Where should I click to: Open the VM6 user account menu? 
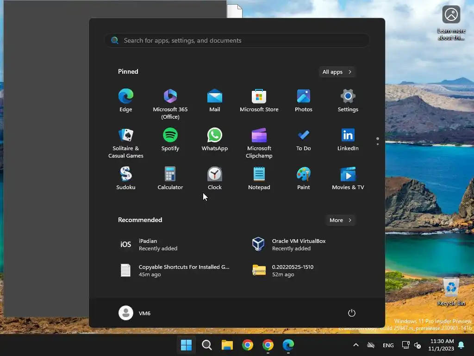coord(135,313)
